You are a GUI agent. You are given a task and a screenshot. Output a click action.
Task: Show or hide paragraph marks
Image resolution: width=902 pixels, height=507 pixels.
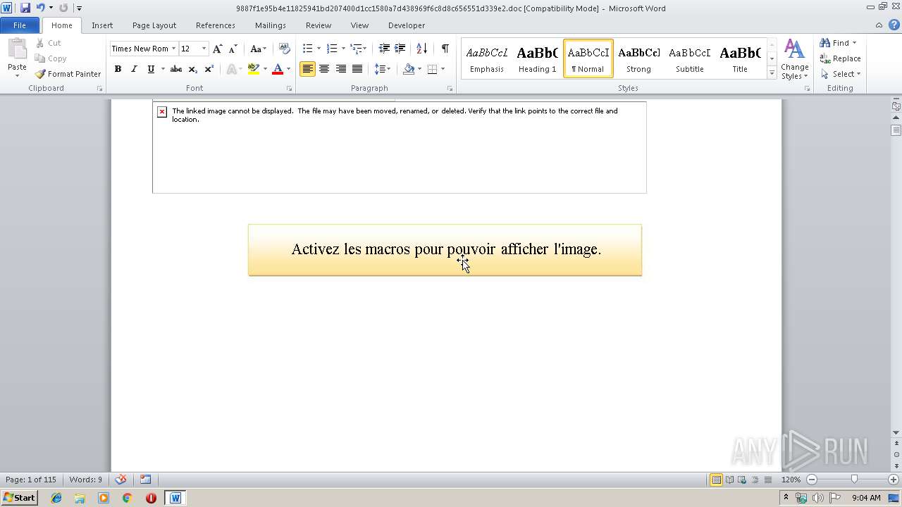click(x=445, y=49)
